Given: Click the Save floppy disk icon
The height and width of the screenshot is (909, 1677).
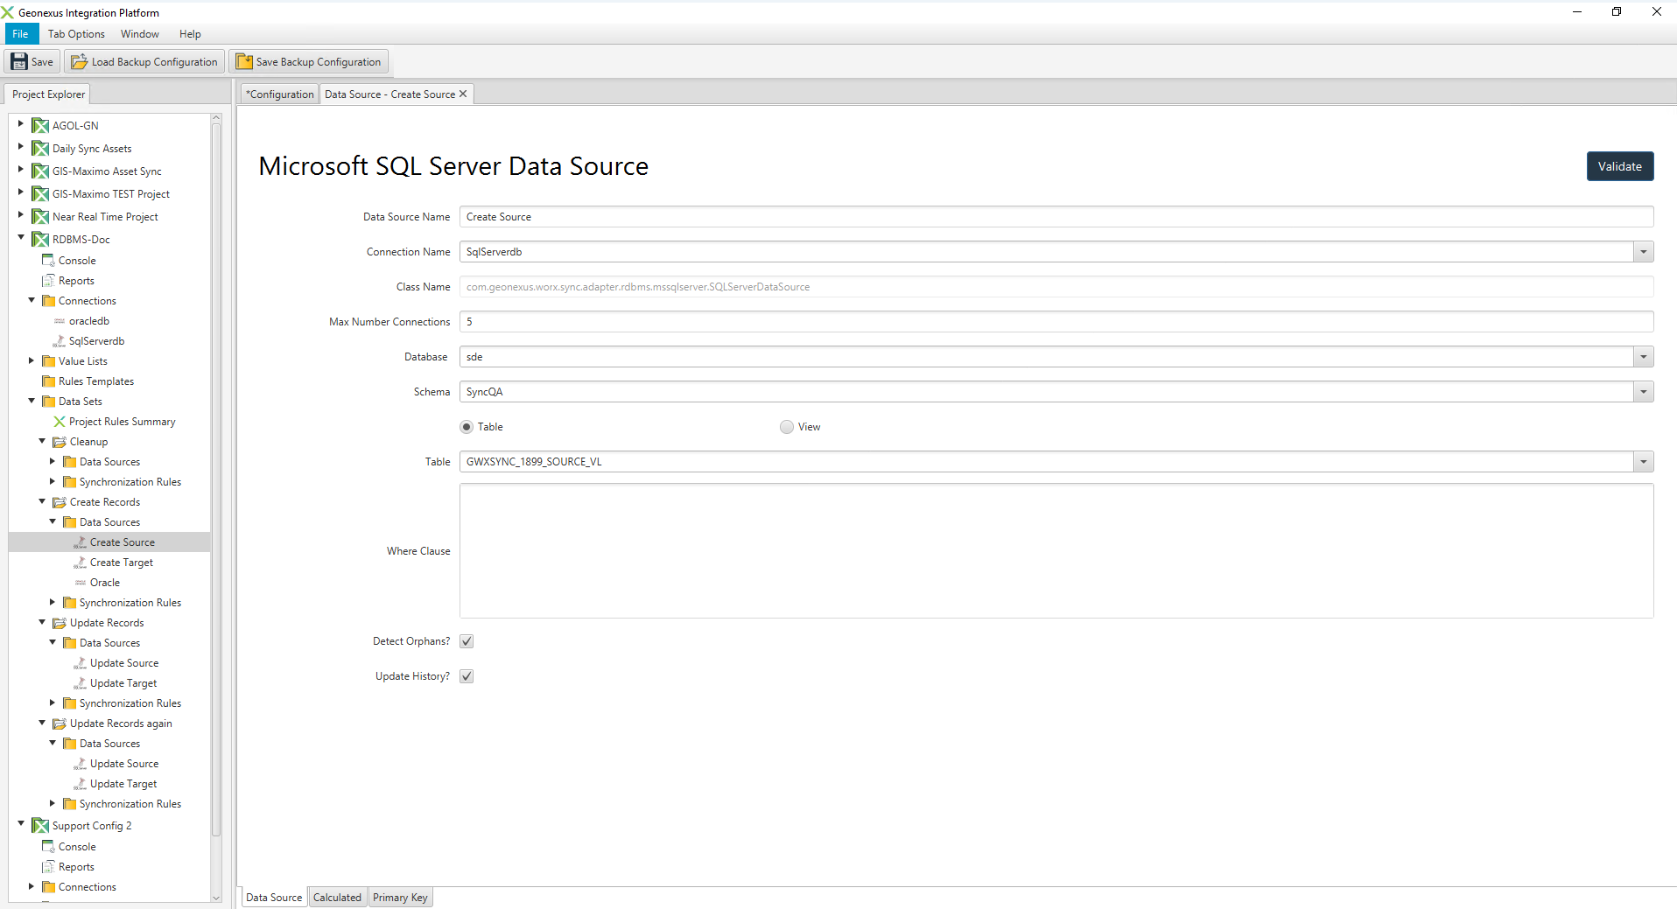Looking at the screenshot, I should click(19, 62).
